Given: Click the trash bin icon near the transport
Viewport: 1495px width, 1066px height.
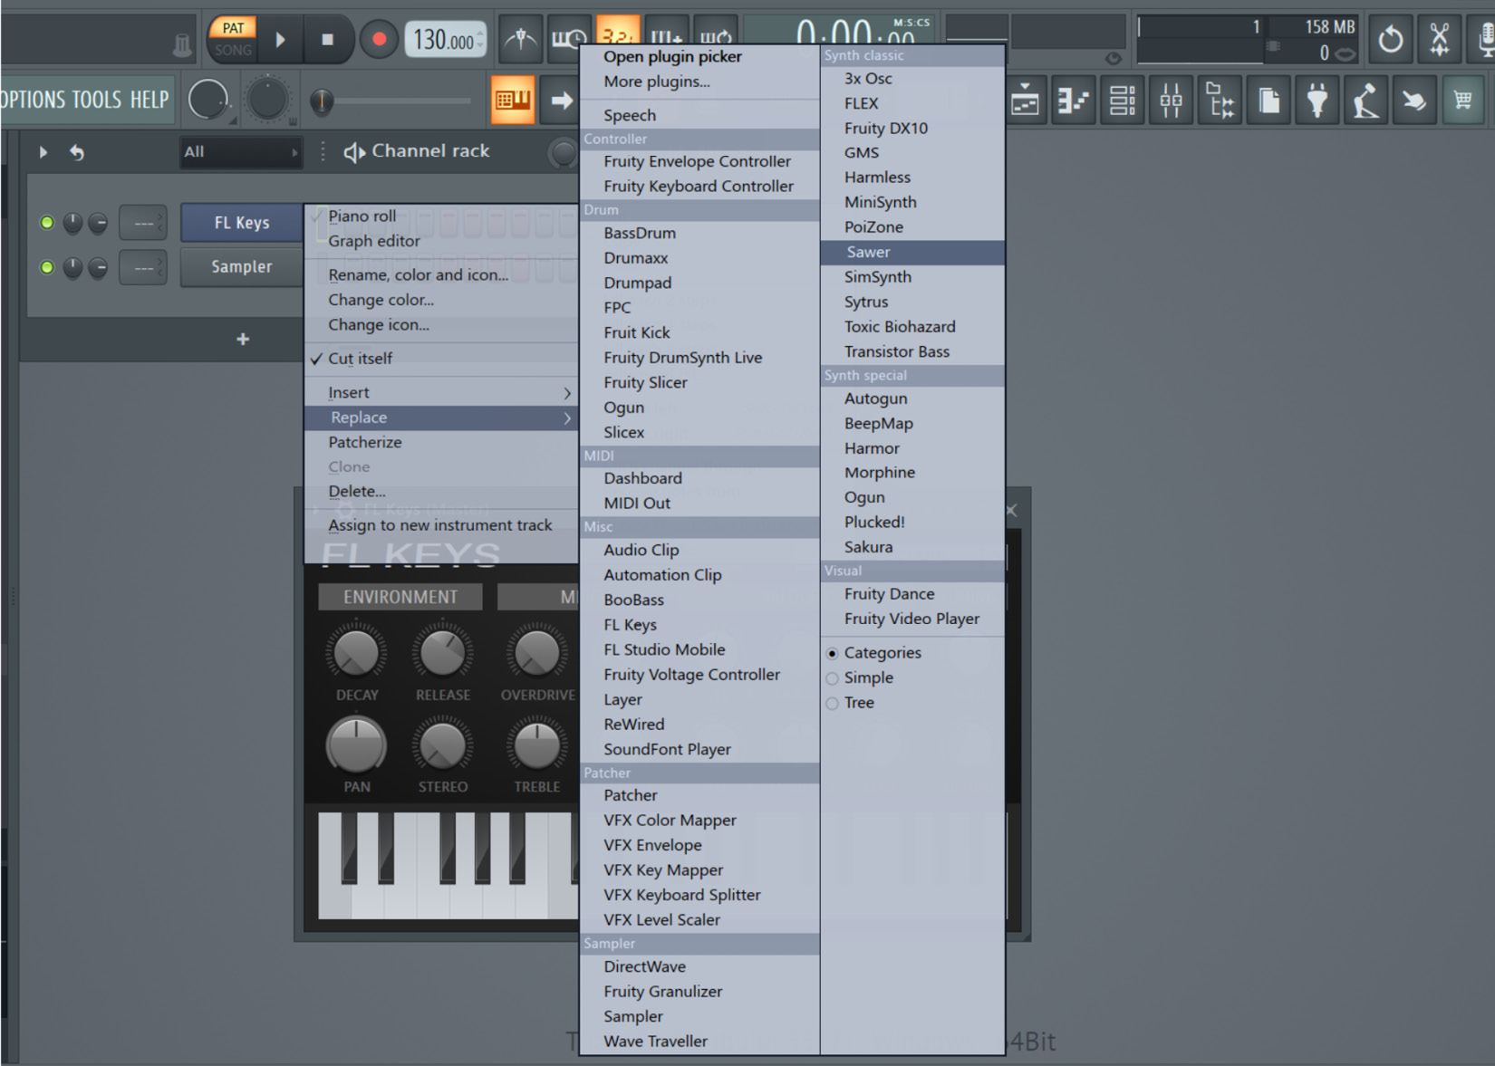Looking at the screenshot, I should pos(182,43).
